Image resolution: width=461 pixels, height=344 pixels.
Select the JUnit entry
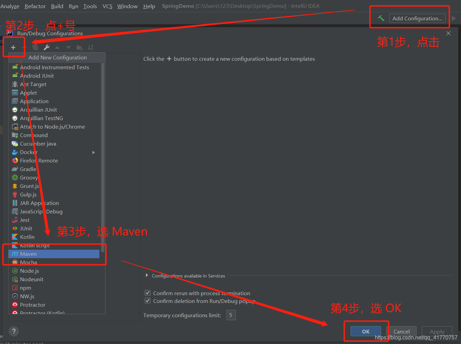coord(54,228)
